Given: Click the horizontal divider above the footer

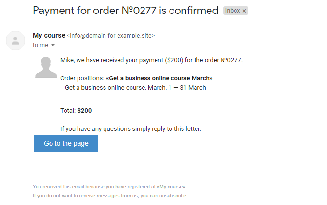Looking at the screenshot, I should [x=180, y=172].
